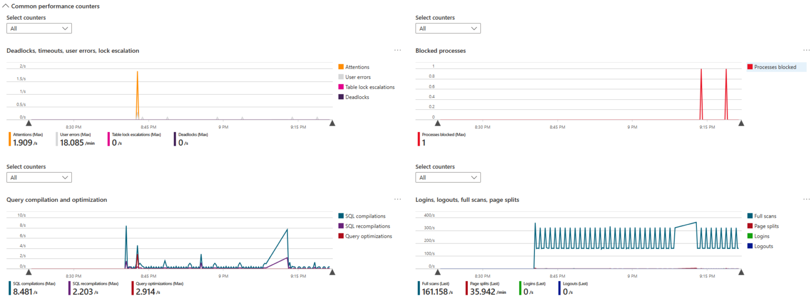
Task: Open Select counters dropdown above Logins chart
Action: pos(448,177)
